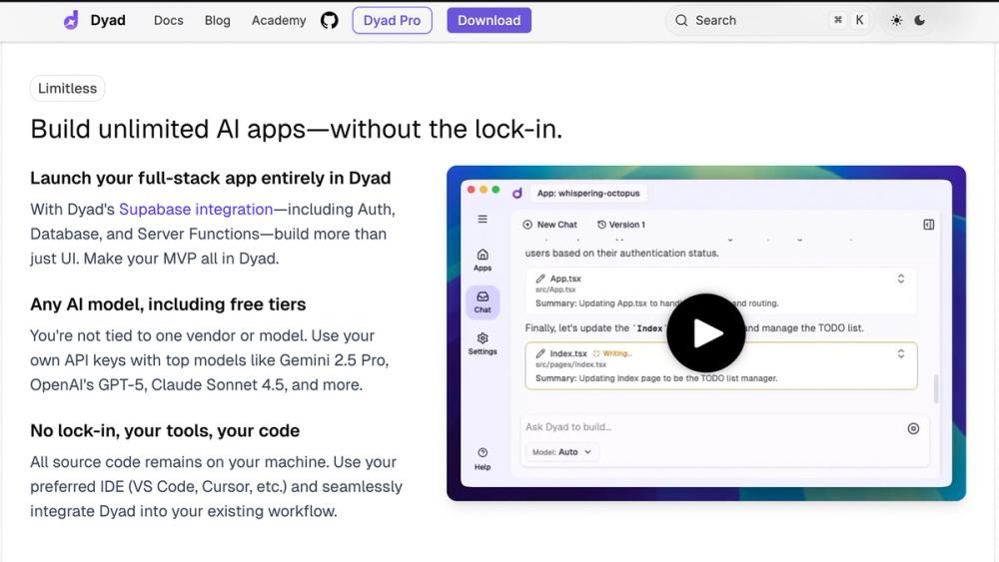The width and height of the screenshot is (999, 562).
Task: Toggle the preview panel icon at top right
Action: click(x=928, y=225)
